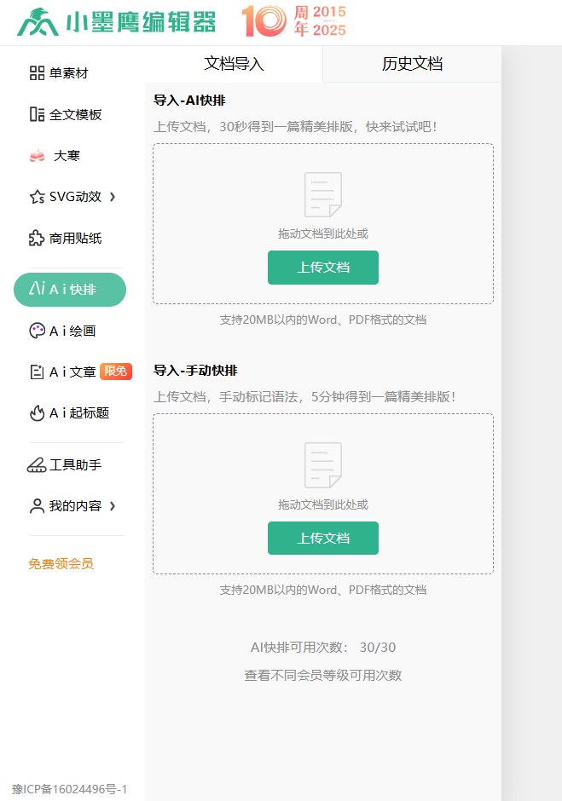Click the 豫ICP备16024496号-1 footer link
Image resolution: width=562 pixels, height=801 pixels.
pyautogui.click(x=70, y=789)
